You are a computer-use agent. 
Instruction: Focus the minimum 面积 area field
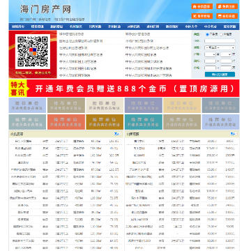pos(210,61)
